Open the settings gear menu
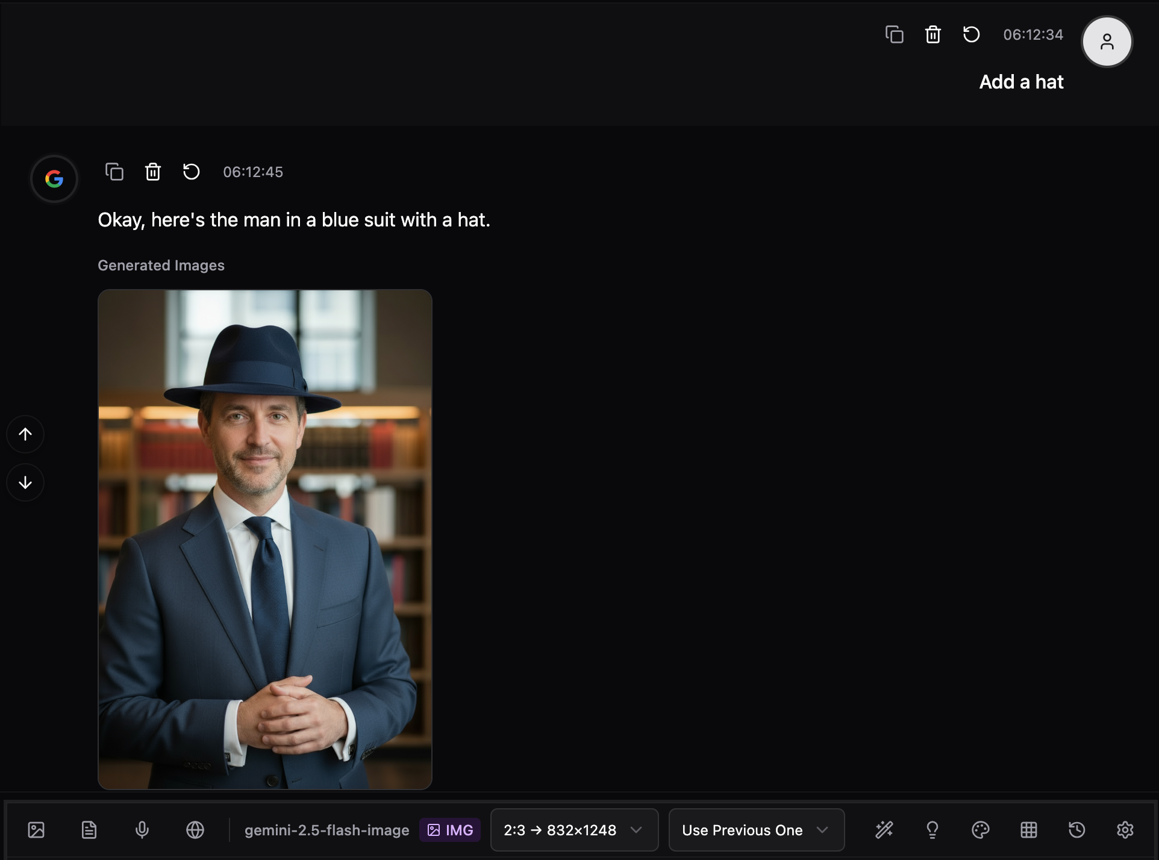Viewport: 1159px width, 860px height. pos(1125,830)
